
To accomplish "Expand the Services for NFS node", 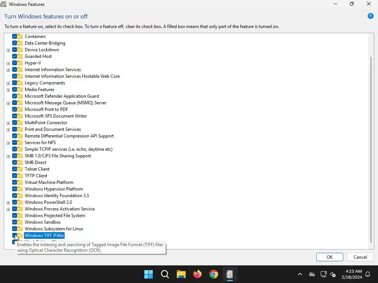I will tap(8, 143).
